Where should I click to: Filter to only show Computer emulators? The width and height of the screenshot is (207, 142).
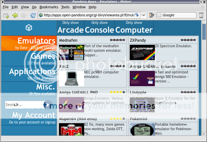click(134, 28)
